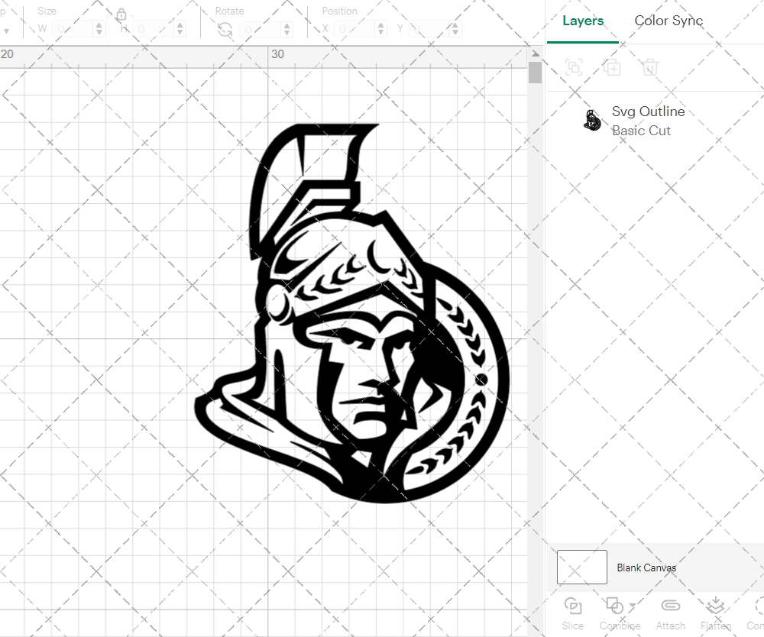
Task: Click the Svg Outline layer thumbnail
Action: pyautogui.click(x=591, y=120)
